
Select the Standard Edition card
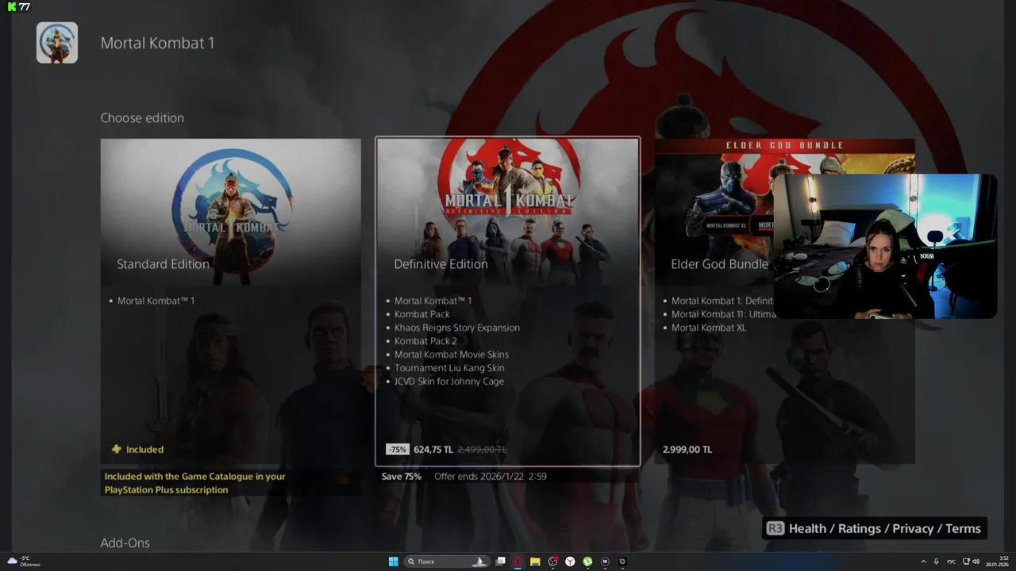pyautogui.click(x=231, y=301)
